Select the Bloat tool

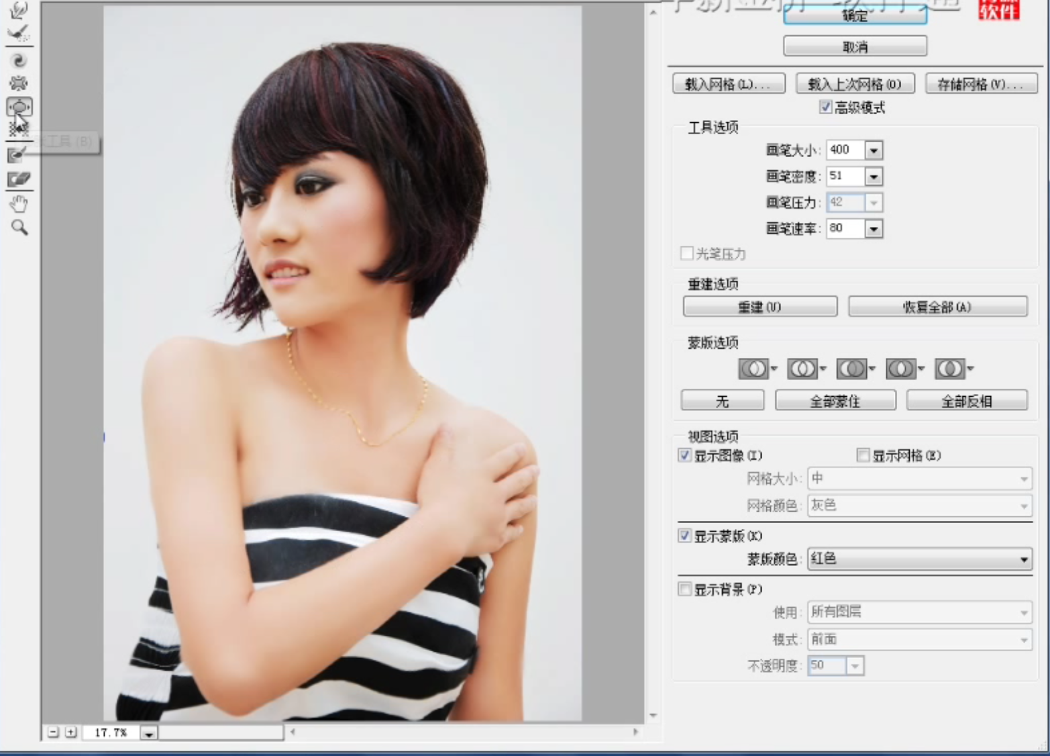coord(19,107)
